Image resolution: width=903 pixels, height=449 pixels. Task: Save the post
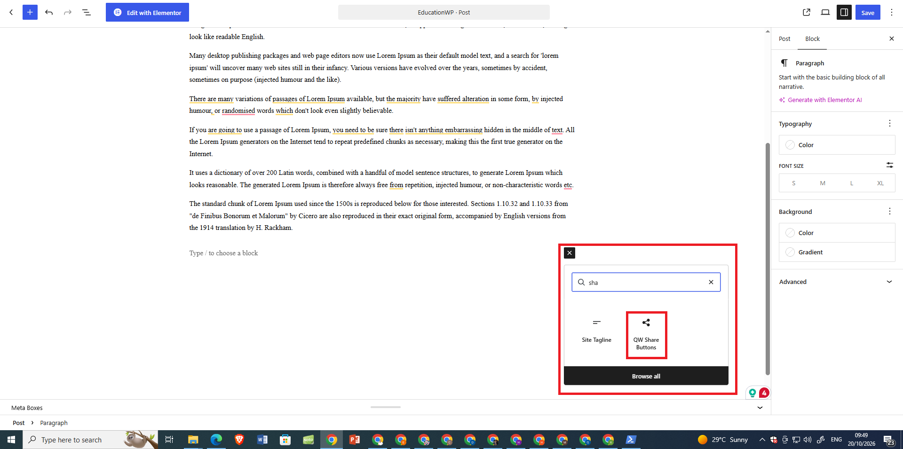[868, 12]
